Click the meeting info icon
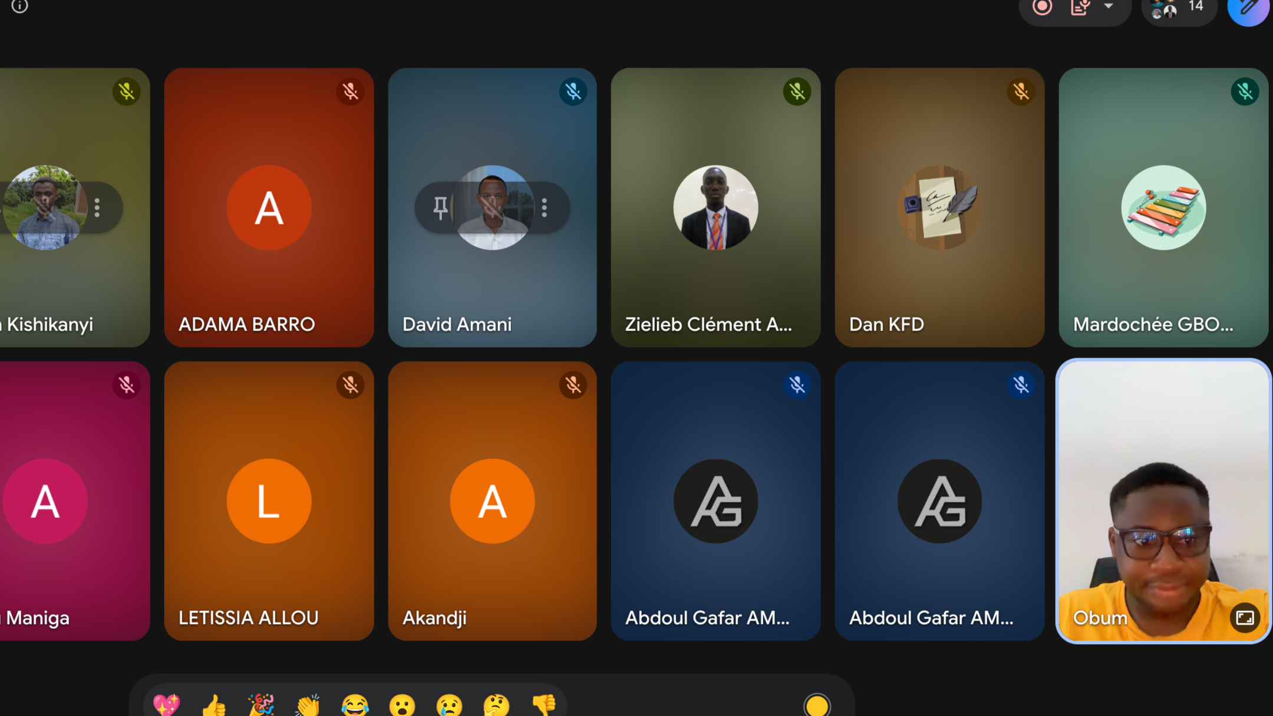Image resolution: width=1273 pixels, height=716 pixels. [x=19, y=6]
